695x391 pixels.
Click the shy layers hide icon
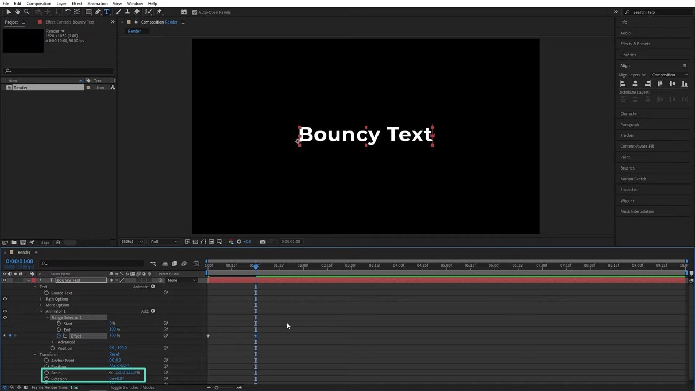[165, 264]
